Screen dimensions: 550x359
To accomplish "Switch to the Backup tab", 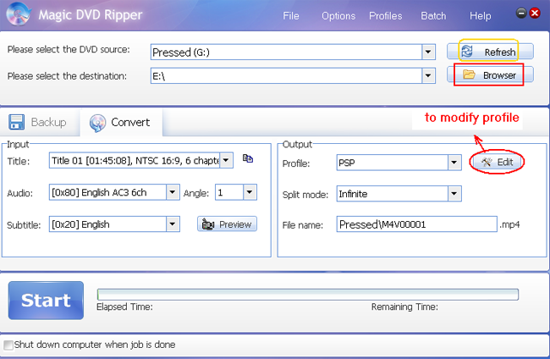I will [38, 122].
